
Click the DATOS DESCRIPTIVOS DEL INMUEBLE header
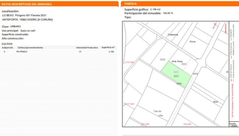coord(27,4)
